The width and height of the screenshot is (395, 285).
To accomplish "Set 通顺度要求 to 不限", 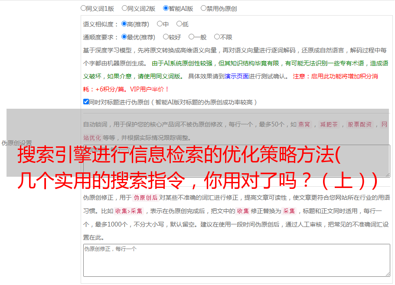I will click(x=217, y=37).
